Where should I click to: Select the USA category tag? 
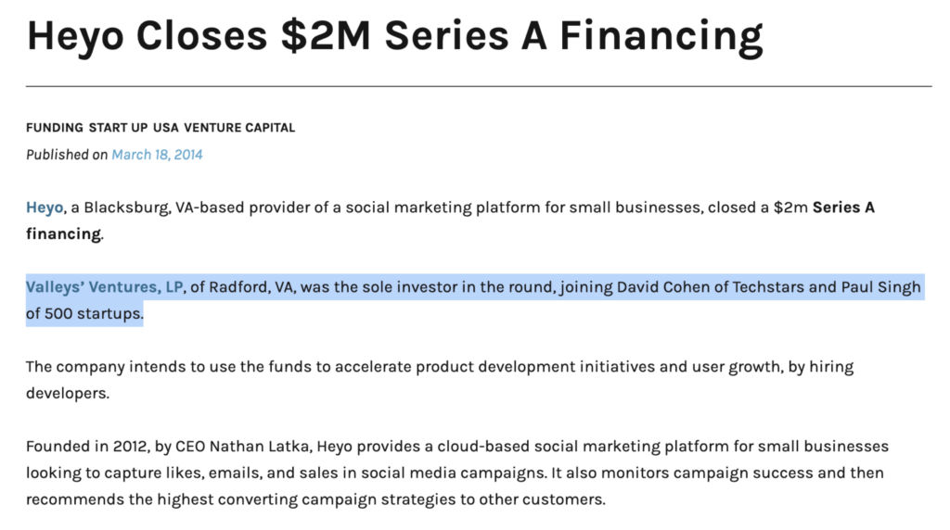(165, 128)
